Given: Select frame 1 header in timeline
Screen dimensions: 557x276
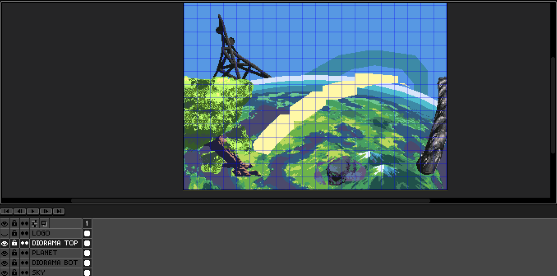Looking at the screenshot, I should tap(87, 223).
